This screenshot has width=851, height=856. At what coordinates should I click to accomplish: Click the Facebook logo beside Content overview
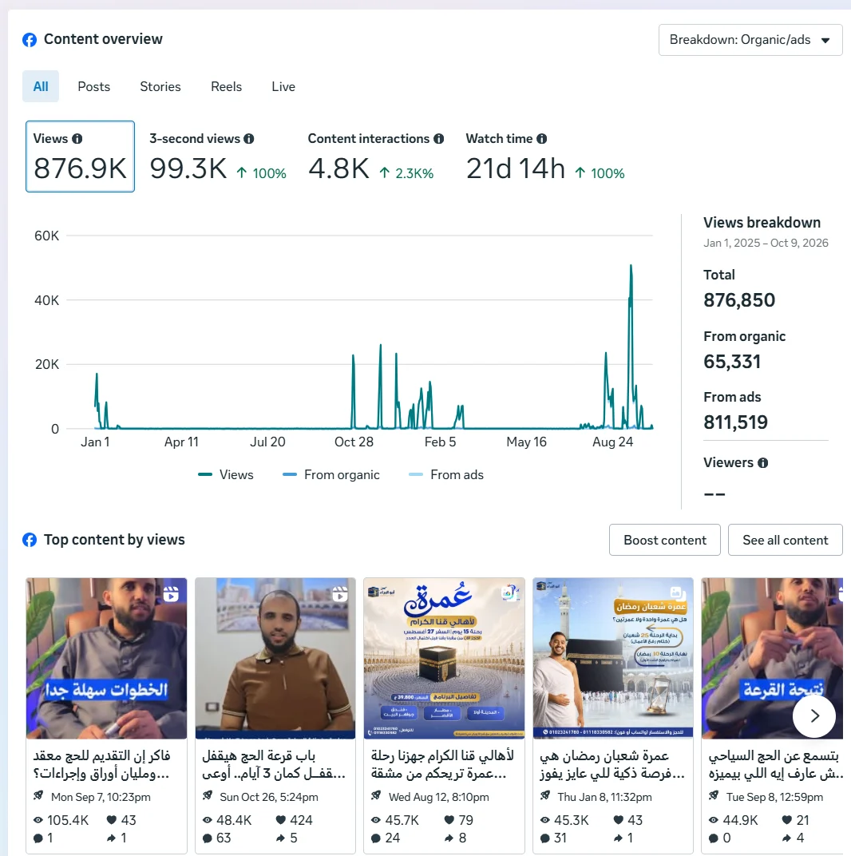click(x=30, y=40)
